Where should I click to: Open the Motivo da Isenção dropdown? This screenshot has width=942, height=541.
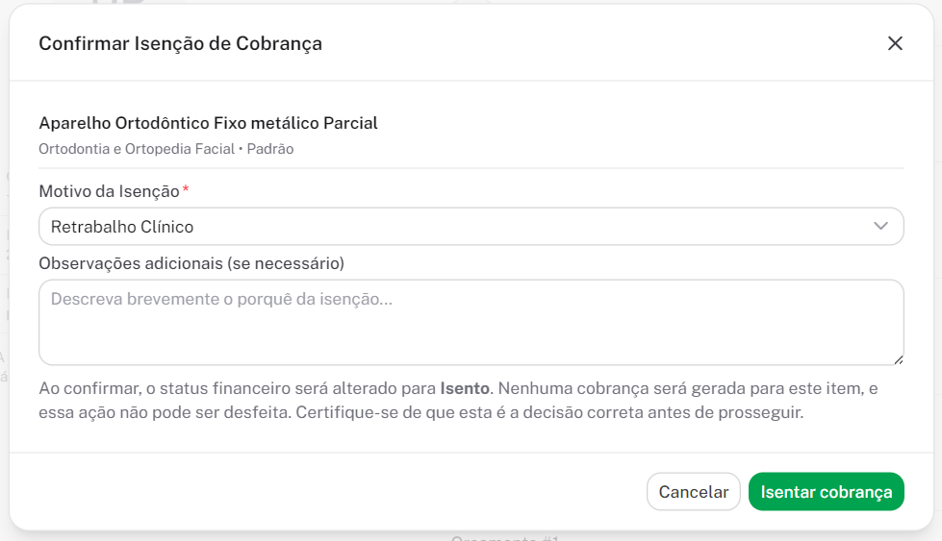click(x=471, y=227)
